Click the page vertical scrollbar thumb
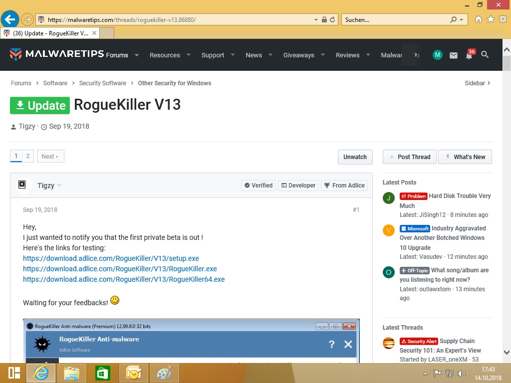The width and height of the screenshot is (511, 383). [x=507, y=63]
